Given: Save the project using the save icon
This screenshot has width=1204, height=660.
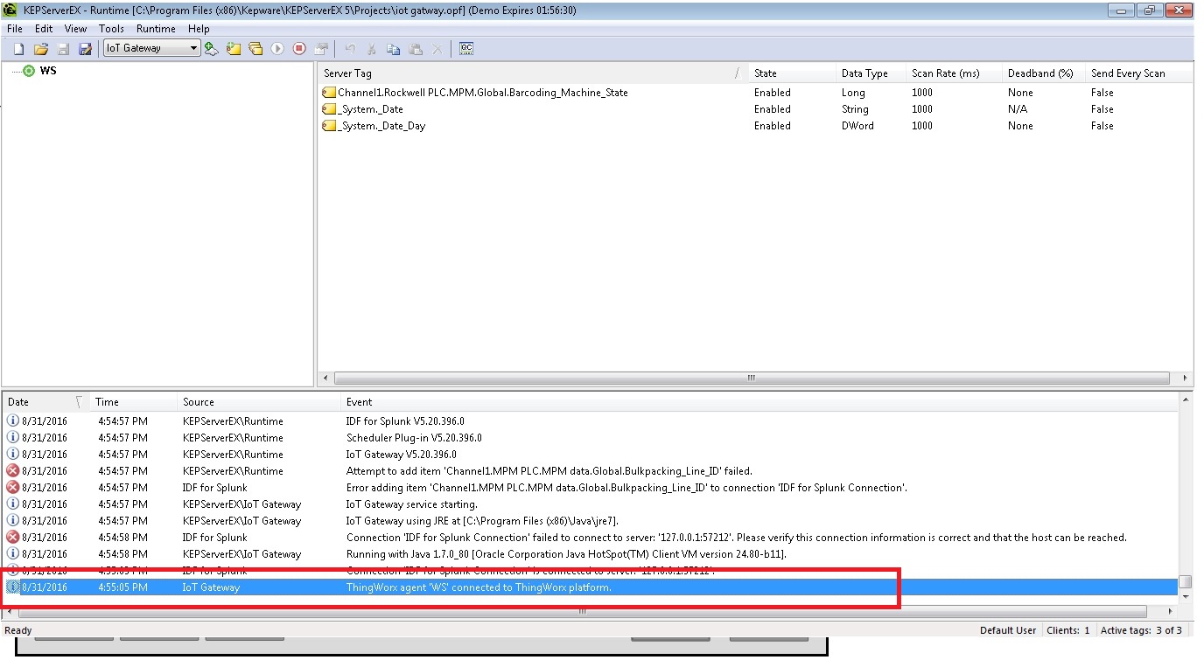Looking at the screenshot, I should 62,48.
